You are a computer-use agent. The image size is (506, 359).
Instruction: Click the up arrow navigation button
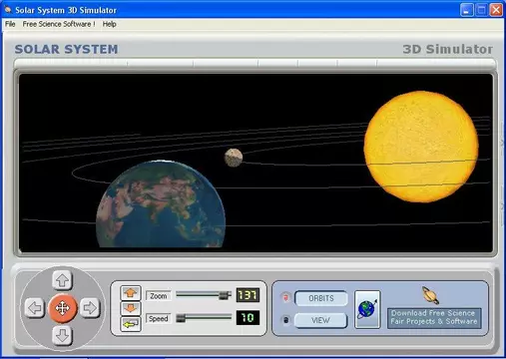point(62,280)
